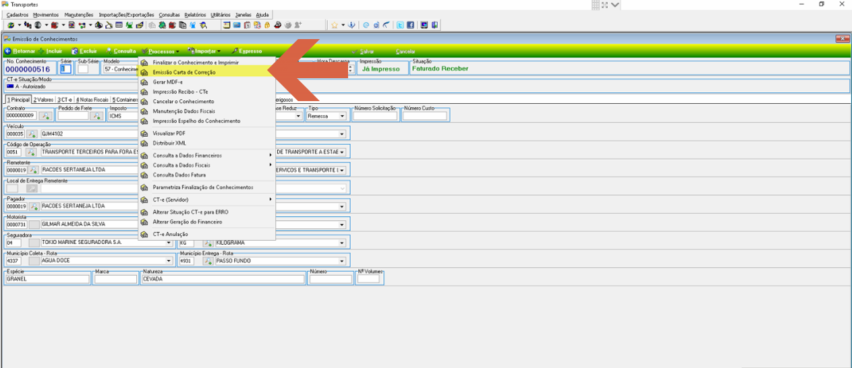Open the Movimentos menu
This screenshot has width=852, height=368.
tap(46, 15)
